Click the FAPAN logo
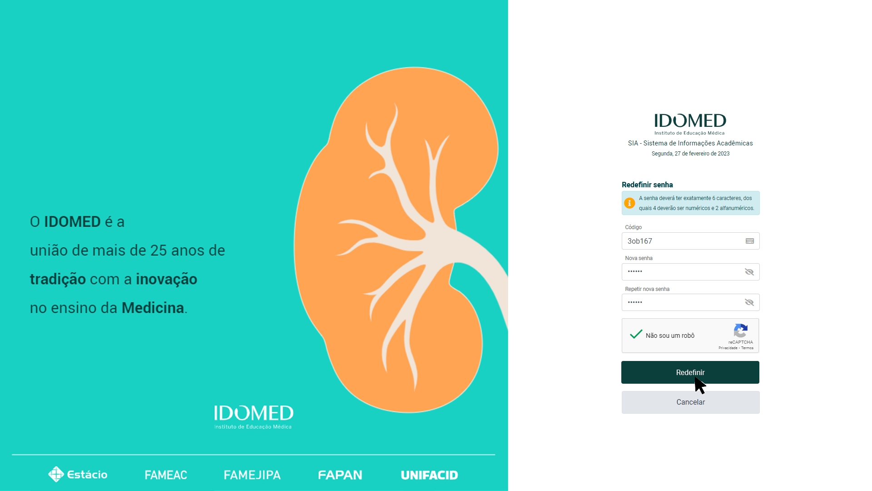 click(340, 475)
